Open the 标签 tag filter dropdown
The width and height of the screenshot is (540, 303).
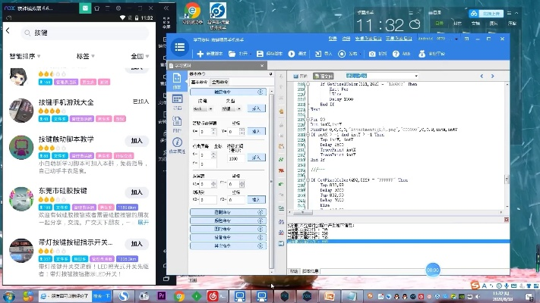point(86,57)
